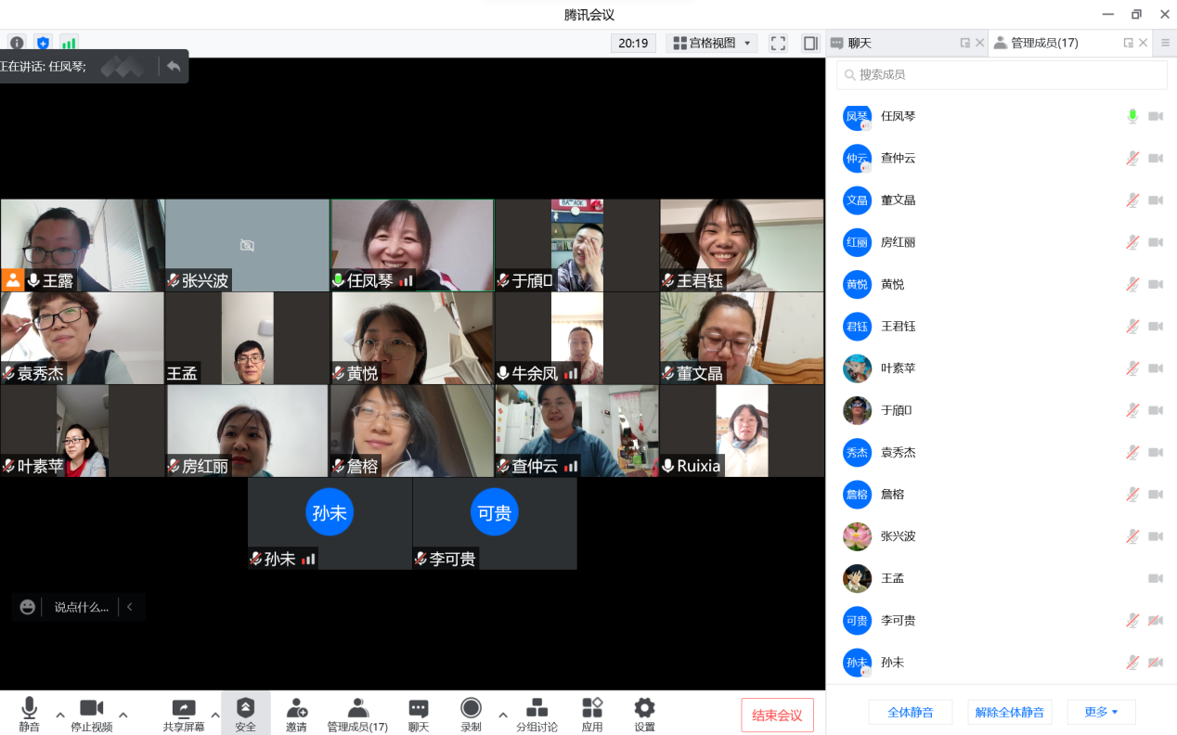Open the Apps (应用) icon

click(x=592, y=709)
